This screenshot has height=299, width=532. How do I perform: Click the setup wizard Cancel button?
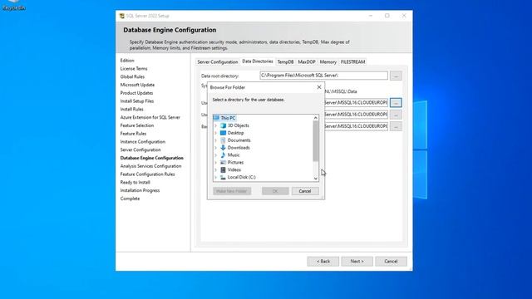391,262
